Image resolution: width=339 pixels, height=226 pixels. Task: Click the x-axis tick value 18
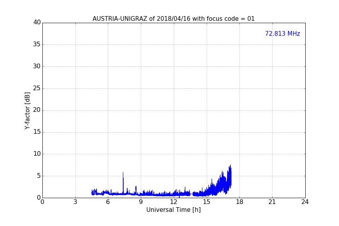pos(240,202)
